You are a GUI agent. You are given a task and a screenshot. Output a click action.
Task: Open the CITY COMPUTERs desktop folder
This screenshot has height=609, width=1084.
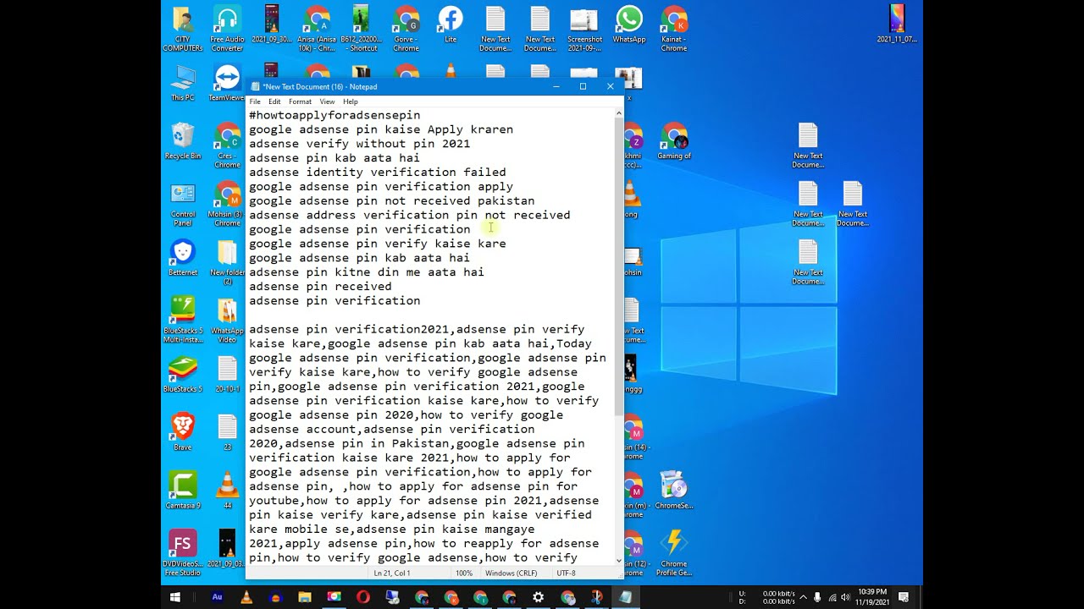click(182, 29)
